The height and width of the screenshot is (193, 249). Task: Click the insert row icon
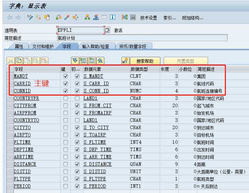36,61
